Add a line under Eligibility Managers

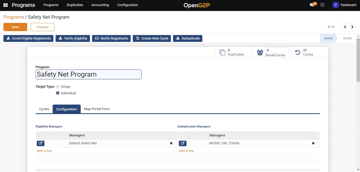(44, 151)
